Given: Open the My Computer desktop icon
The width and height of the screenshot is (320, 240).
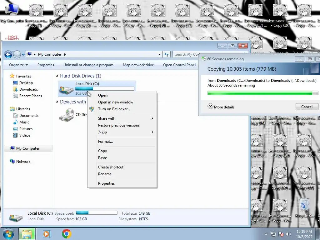Looking at the screenshot, I should (12, 13).
